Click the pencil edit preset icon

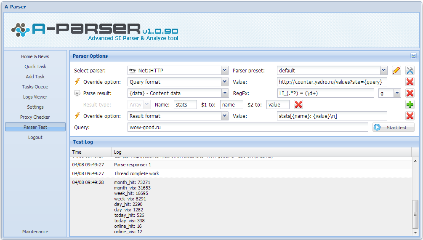[396, 70]
